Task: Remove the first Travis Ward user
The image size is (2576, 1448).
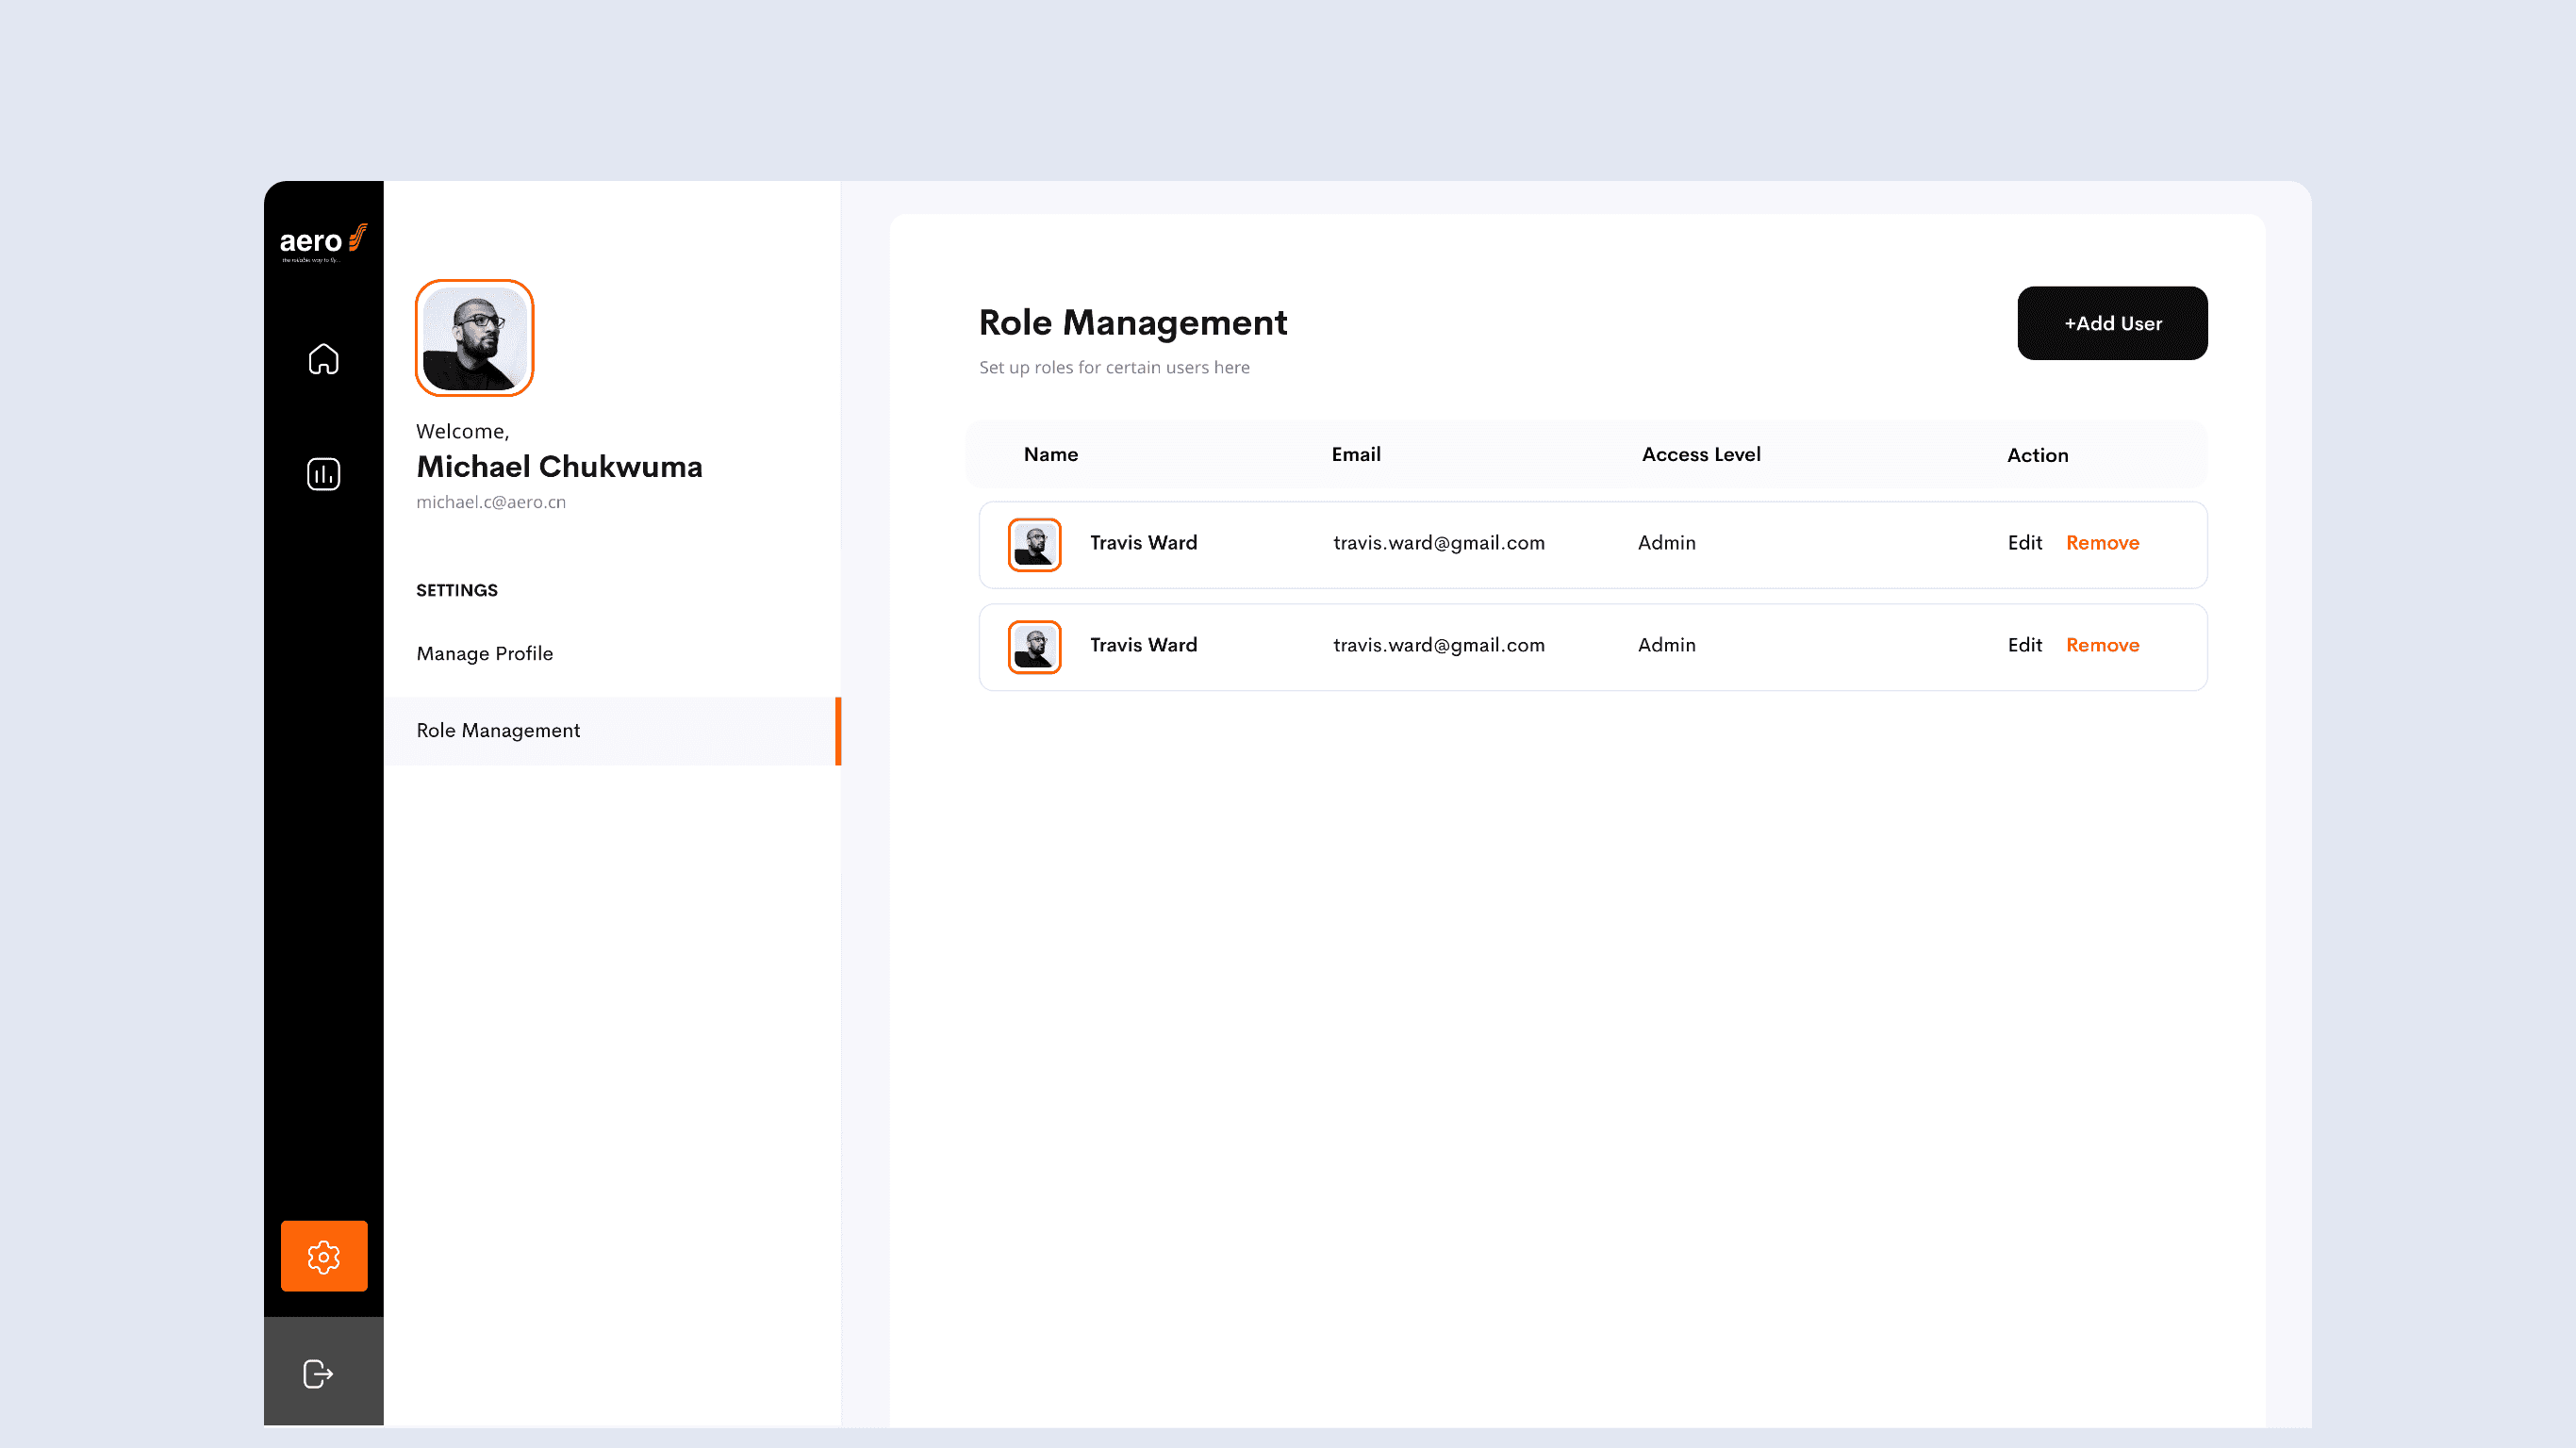Action: [x=2102, y=543]
